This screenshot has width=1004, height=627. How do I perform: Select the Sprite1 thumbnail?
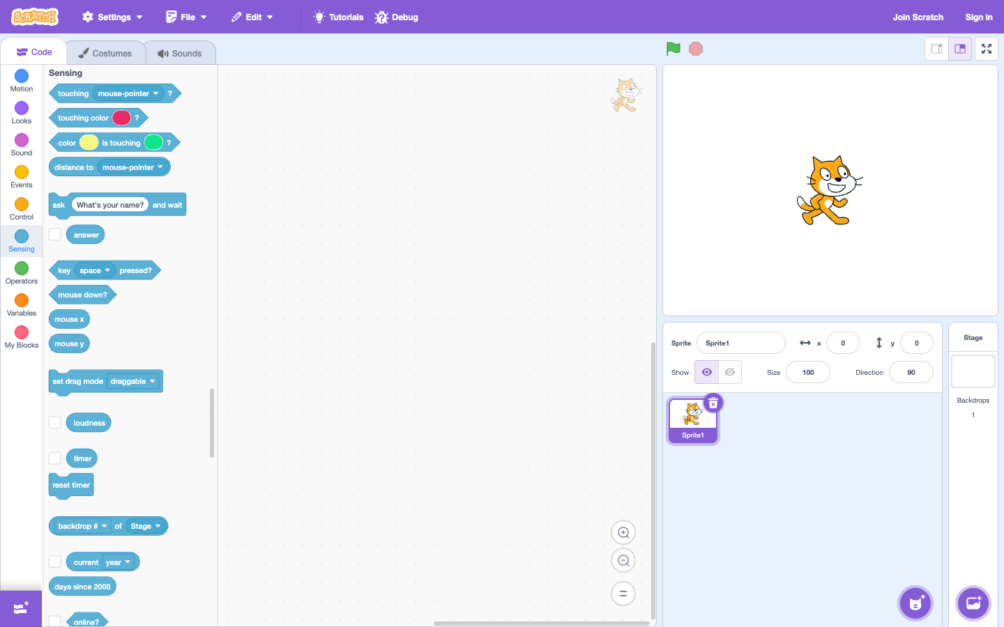click(692, 420)
